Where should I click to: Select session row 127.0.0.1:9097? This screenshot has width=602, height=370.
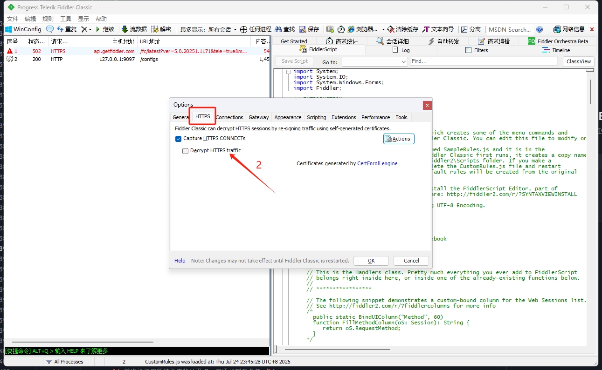[x=137, y=59]
